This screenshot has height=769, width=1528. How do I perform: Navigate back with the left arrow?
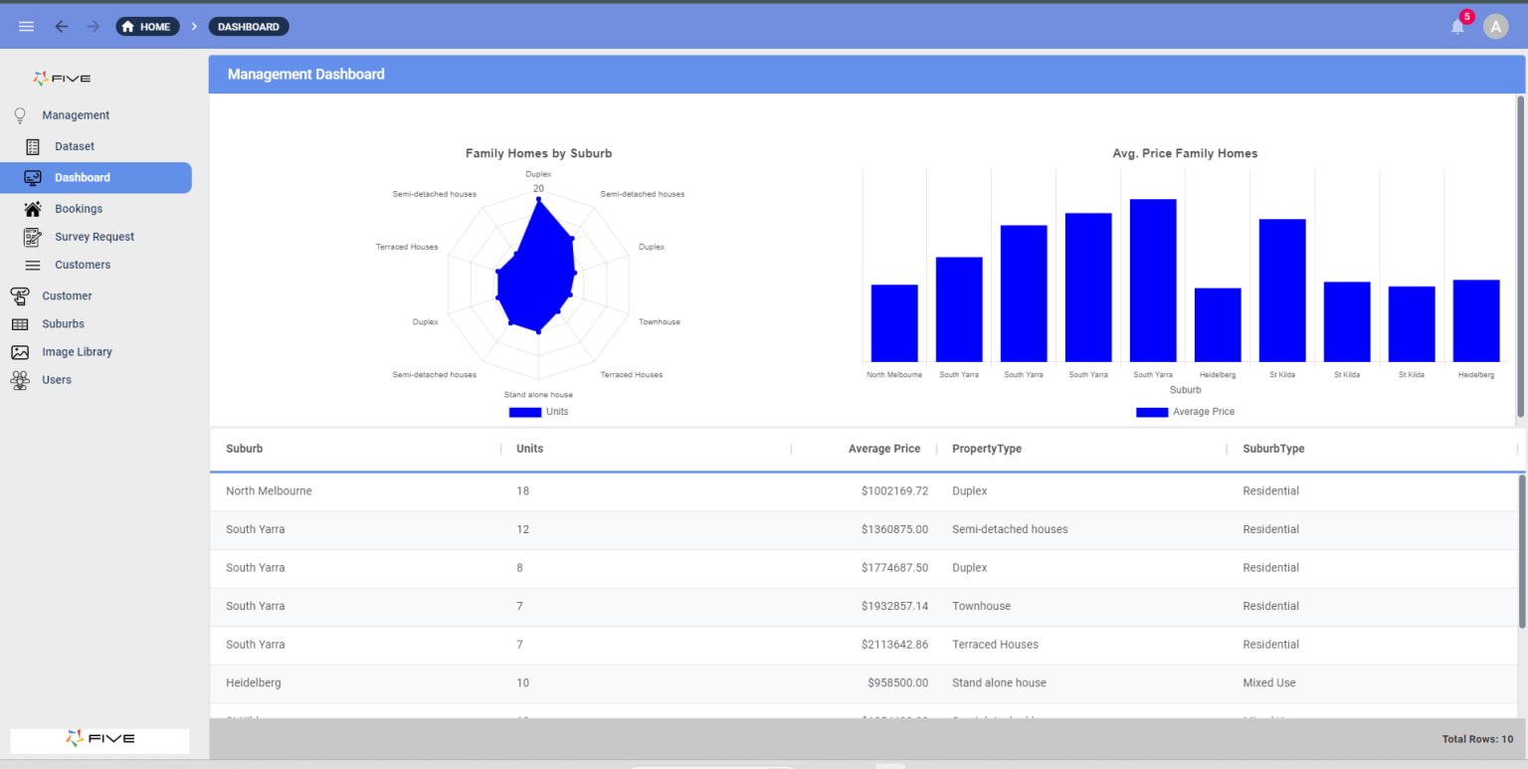pos(61,26)
